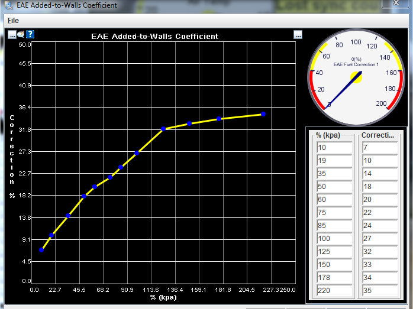Select the curve point at 60 kpa
This screenshot has width=413, height=309.
tap(95, 187)
